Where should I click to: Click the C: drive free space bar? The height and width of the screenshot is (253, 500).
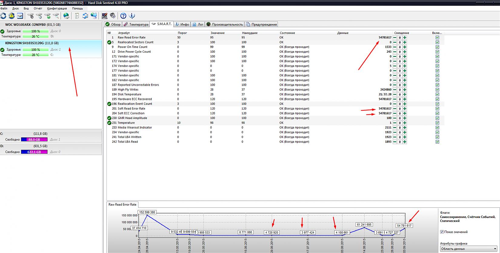(x=34, y=140)
